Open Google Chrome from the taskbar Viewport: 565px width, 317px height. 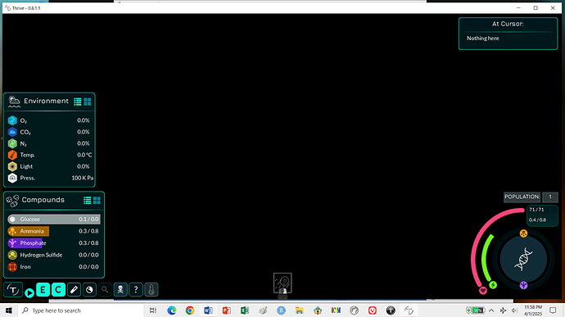click(x=190, y=310)
